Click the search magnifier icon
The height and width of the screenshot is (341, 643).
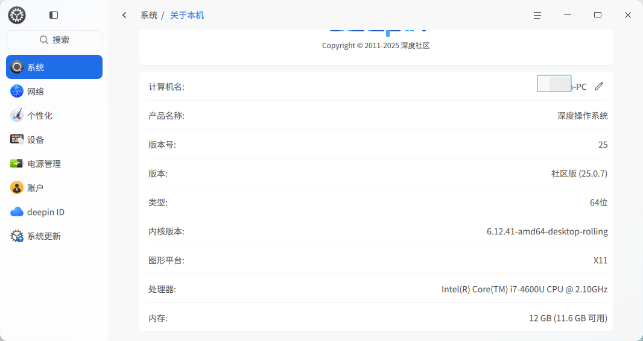pos(44,40)
